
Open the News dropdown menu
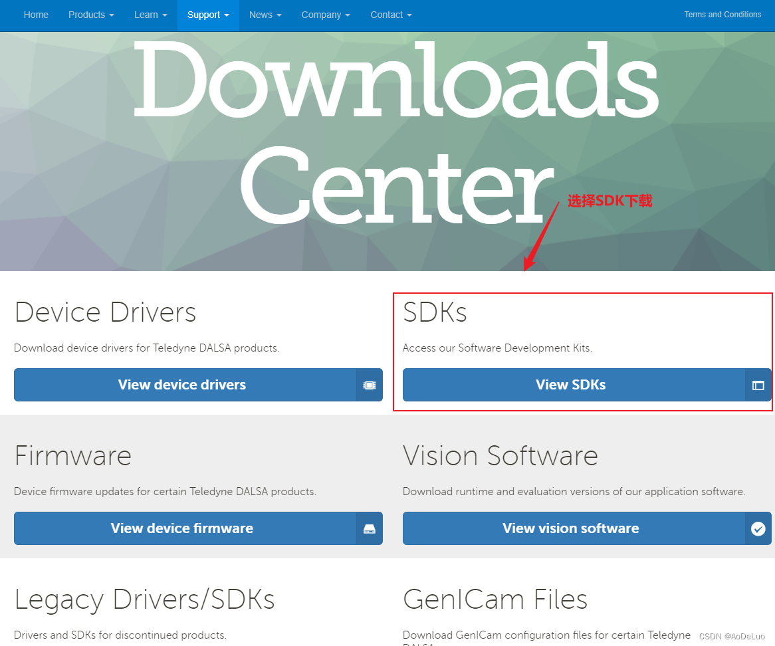pyautogui.click(x=265, y=15)
